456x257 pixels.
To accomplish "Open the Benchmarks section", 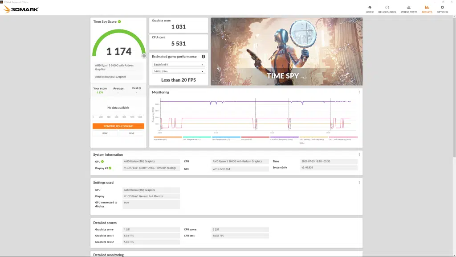I will [387, 9].
